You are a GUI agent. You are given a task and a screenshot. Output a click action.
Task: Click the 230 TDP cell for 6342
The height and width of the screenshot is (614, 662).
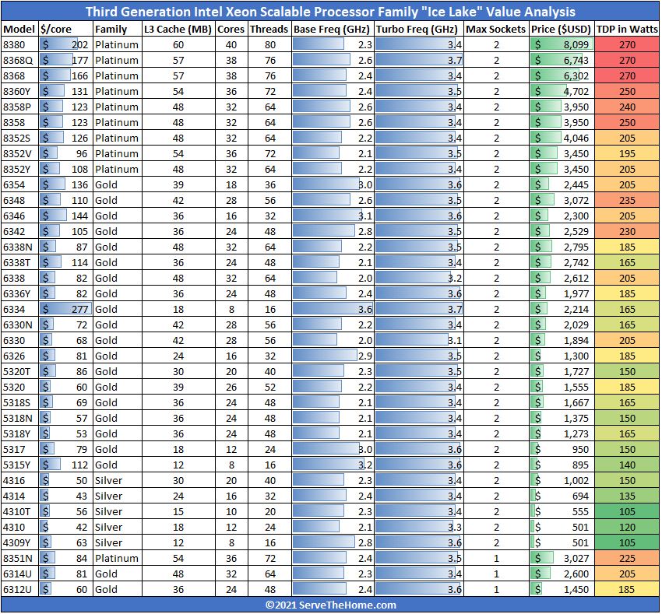[627, 232]
